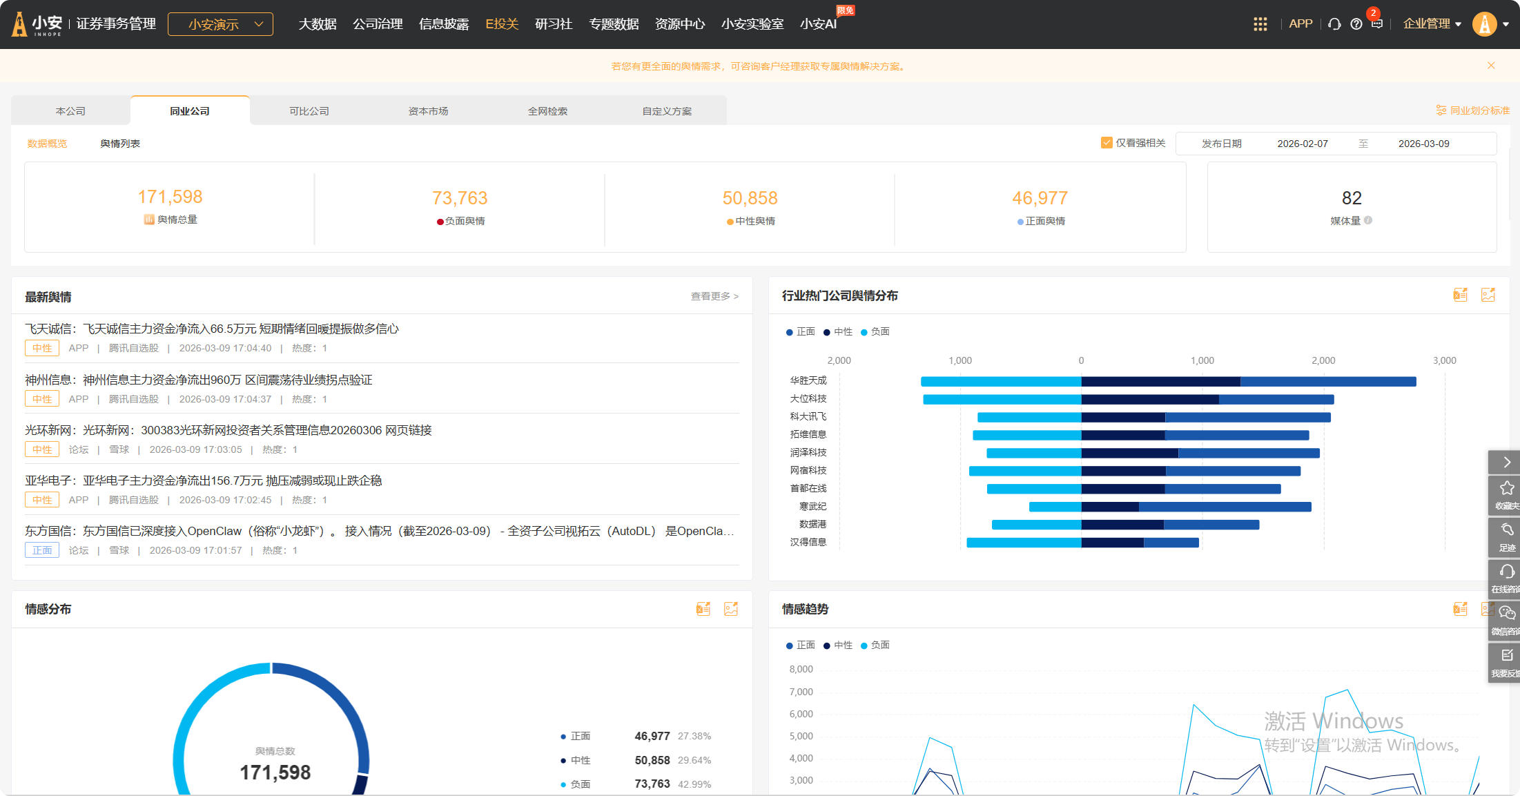Open the 舆情列表 sub-tab
This screenshot has height=796, width=1520.
click(x=120, y=144)
